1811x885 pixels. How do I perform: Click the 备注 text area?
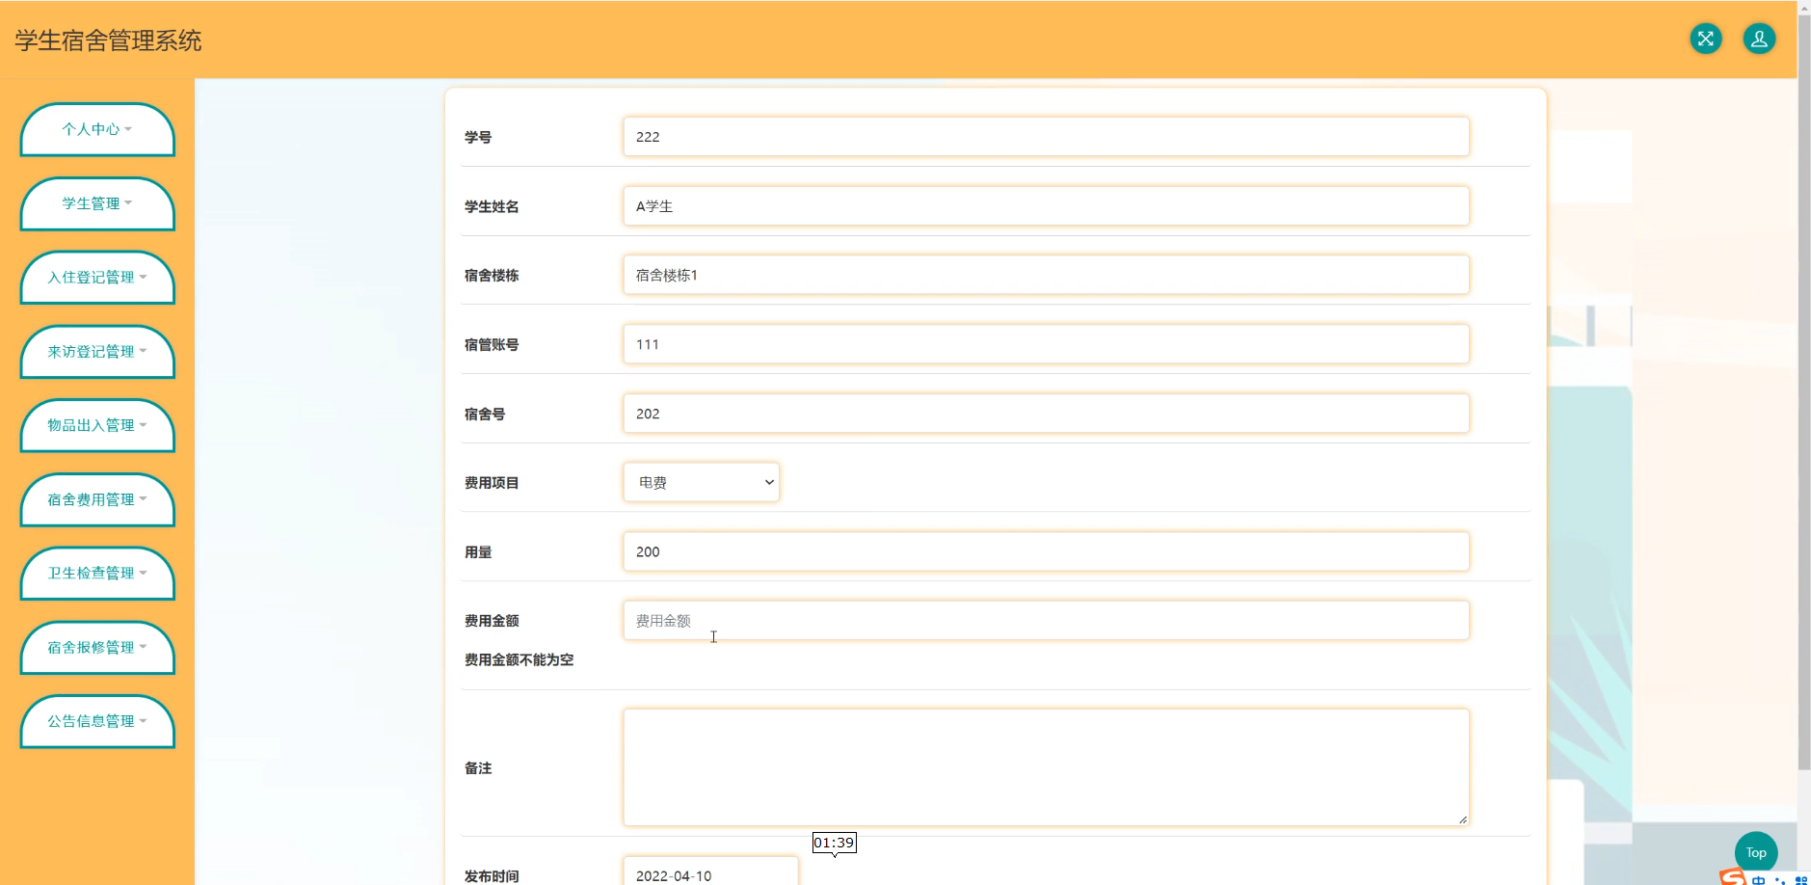[x=1046, y=767]
